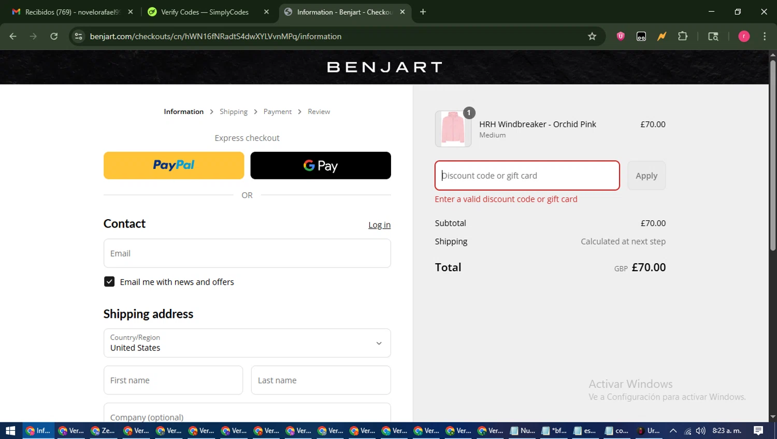Click the HRH Windbreaker product thumbnail
The width and height of the screenshot is (777, 439).
point(453,129)
